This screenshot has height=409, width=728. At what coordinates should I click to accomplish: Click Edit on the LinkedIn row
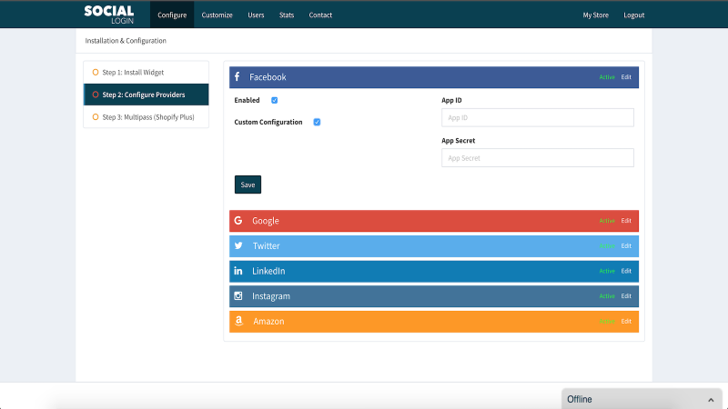point(626,271)
